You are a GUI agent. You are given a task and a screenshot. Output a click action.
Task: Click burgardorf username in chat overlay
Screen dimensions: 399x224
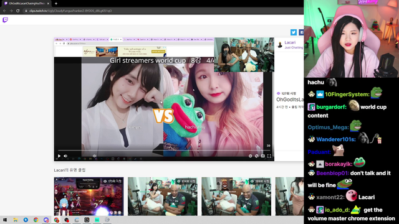331,107
